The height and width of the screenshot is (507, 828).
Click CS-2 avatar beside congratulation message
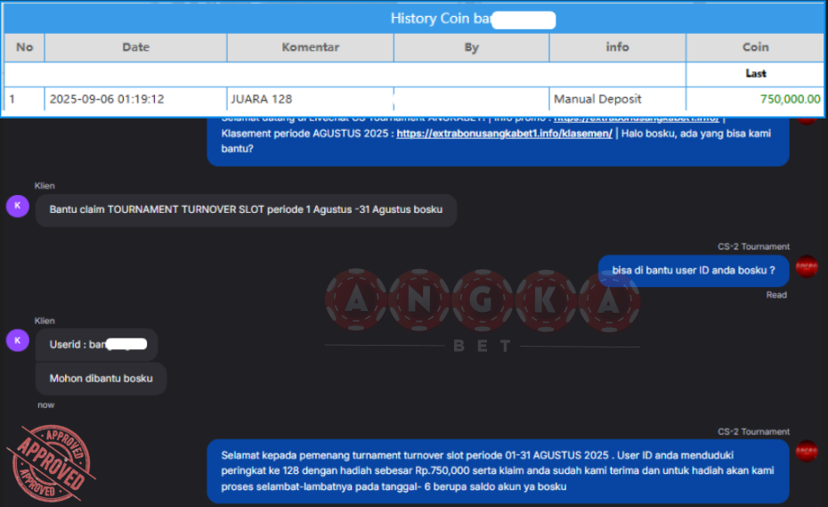807,451
